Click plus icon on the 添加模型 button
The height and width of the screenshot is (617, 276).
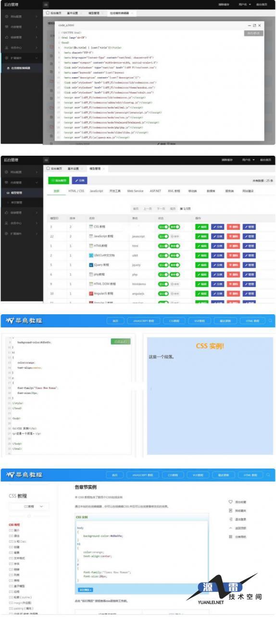[x=53, y=180]
